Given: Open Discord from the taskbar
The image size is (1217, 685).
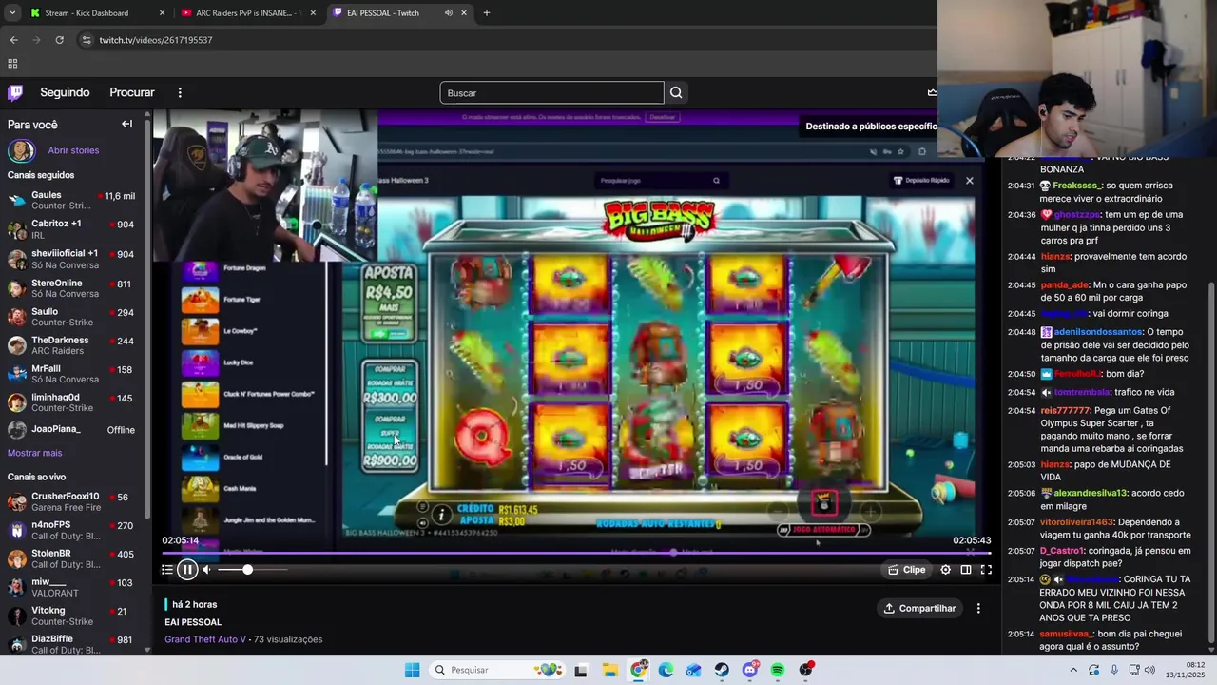Looking at the screenshot, I should coord(750,670).
